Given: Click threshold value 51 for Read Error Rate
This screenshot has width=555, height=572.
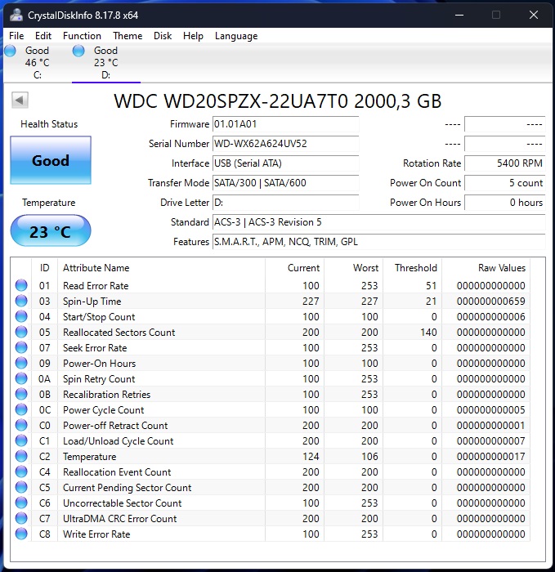Looking at the screenshot, I should pos(432,285).
